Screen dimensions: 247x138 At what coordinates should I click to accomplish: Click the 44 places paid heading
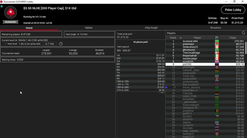(140, 42)
